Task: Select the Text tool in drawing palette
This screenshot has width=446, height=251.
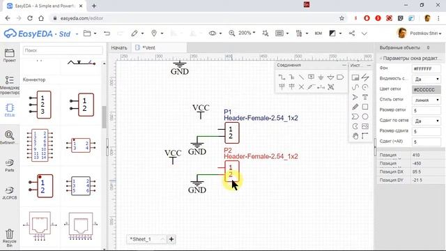Action: point(365,97)
